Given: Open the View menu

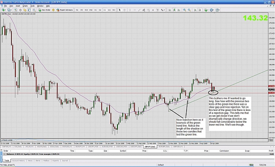Looking at the screenshot, I should tap(11, 6).
